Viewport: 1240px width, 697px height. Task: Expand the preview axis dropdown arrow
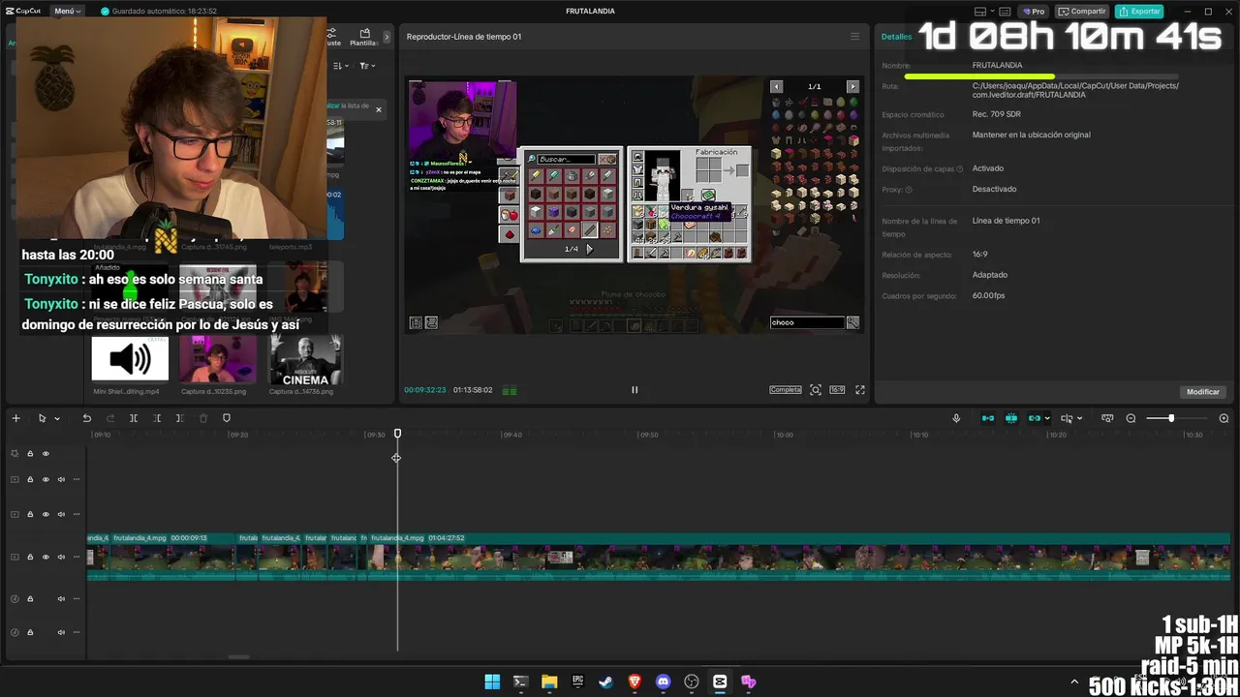point(1079,419)
